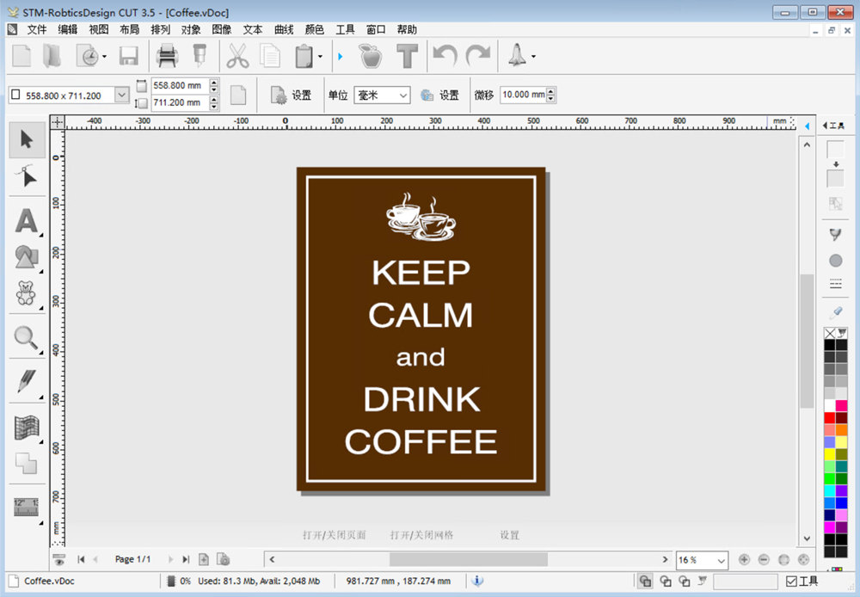Collapse the 工具 panel arrow
This screenshot has width=860, height=597.
click(x=825, y=126)
